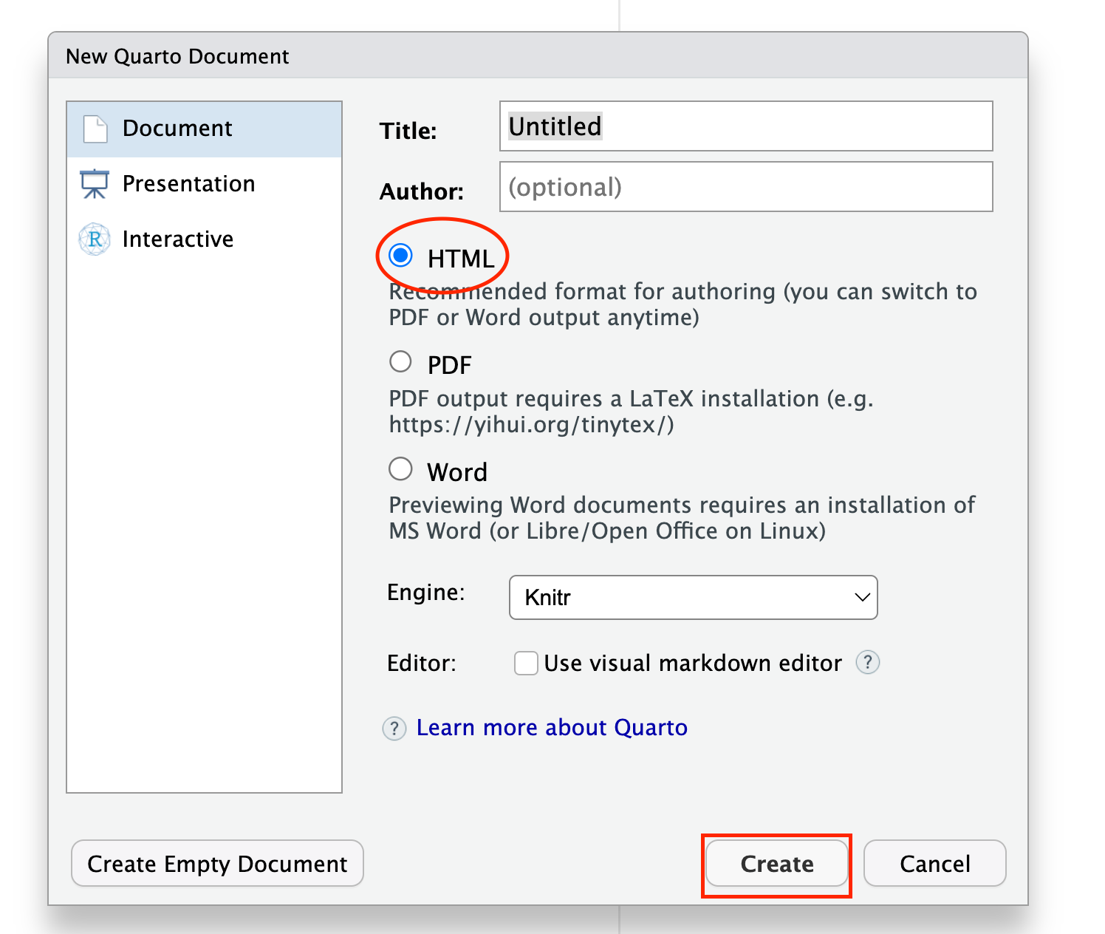Switch to Presentation document type
This screenshot has height=934, width=1105.
pos(188,184)
